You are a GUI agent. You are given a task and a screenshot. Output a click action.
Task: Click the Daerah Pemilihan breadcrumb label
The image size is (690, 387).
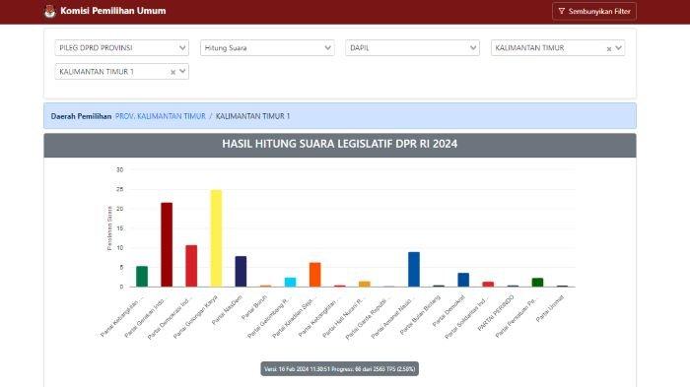81,116
